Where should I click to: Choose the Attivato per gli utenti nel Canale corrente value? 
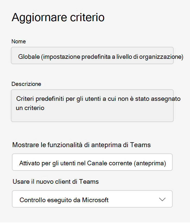(93, 163)
